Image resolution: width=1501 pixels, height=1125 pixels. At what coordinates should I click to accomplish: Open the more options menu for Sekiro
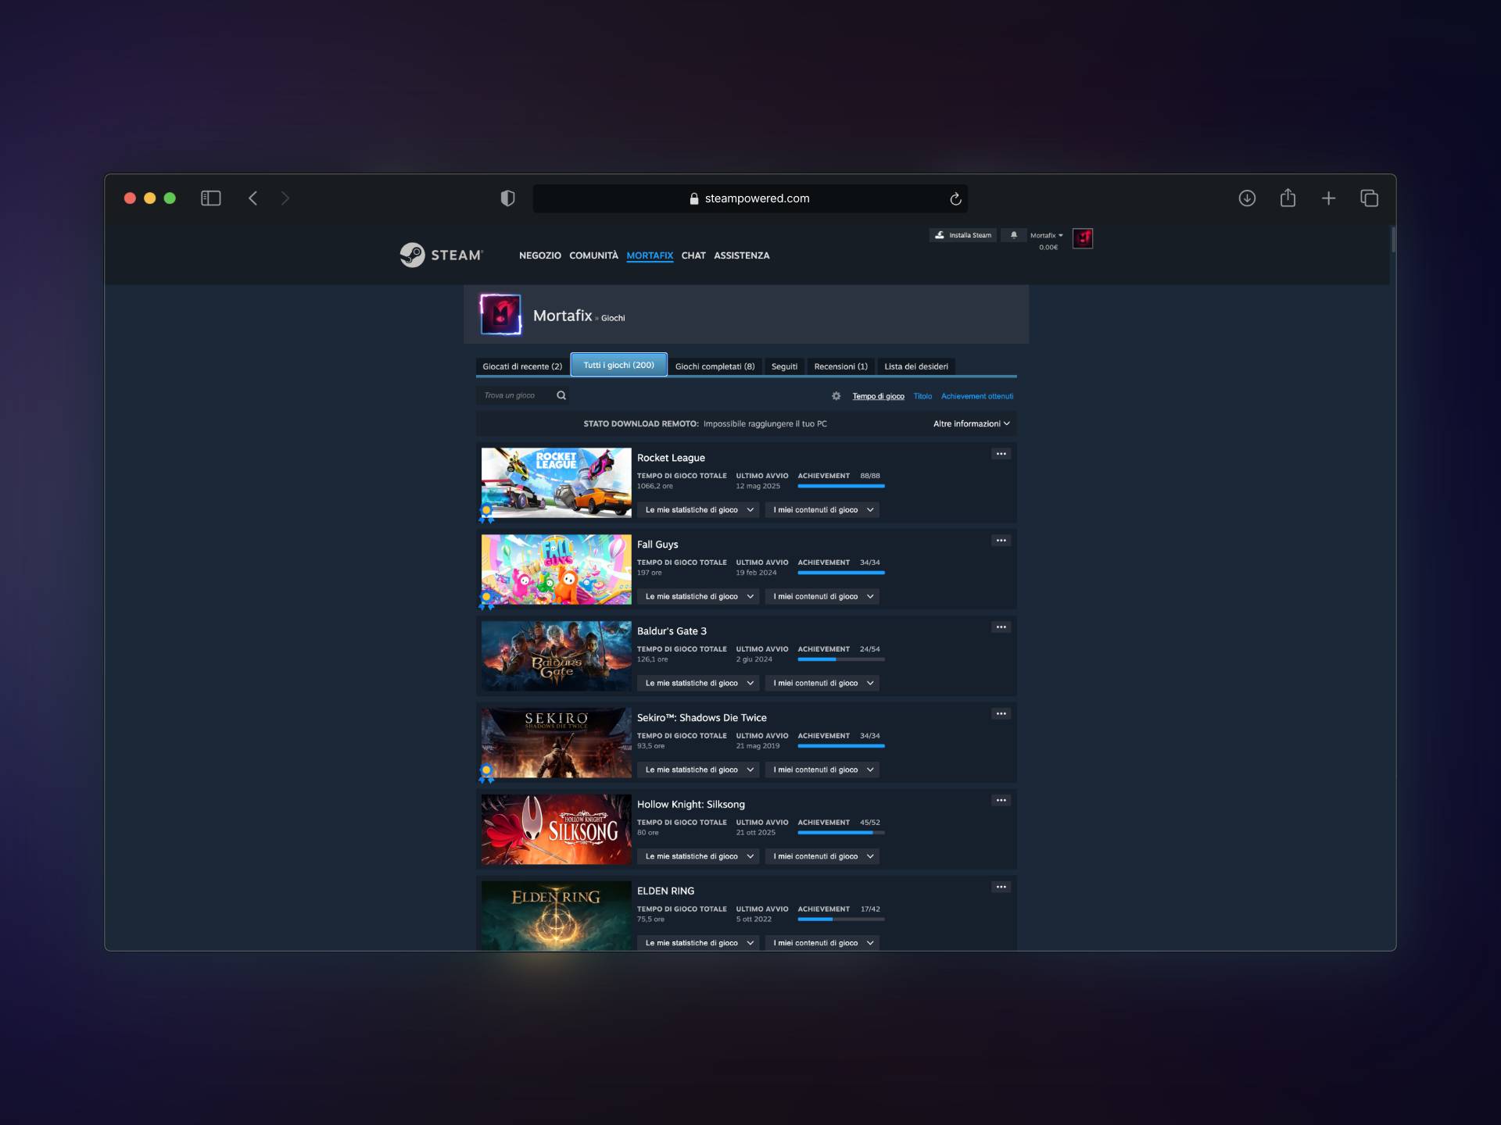tap(1001, 714)
